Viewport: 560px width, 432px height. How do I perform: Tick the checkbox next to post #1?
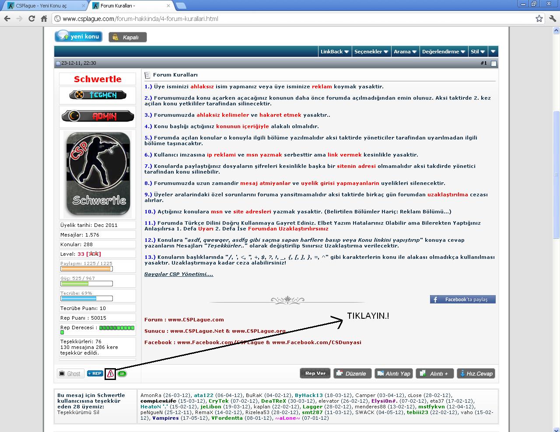point(493,63)
